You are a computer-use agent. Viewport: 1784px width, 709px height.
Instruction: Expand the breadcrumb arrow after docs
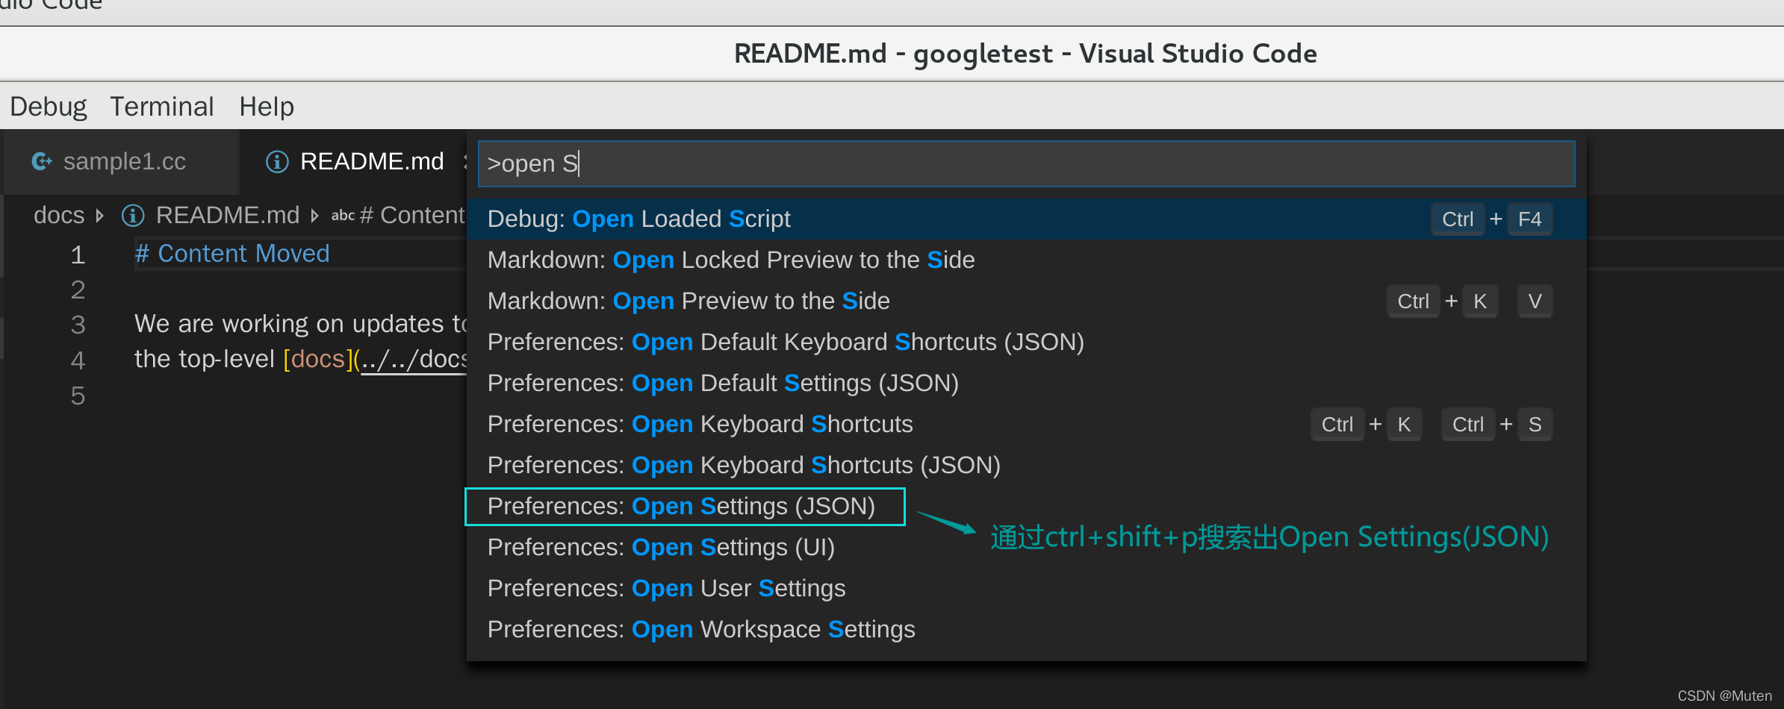pyautogui.click(x=100, y=216)
